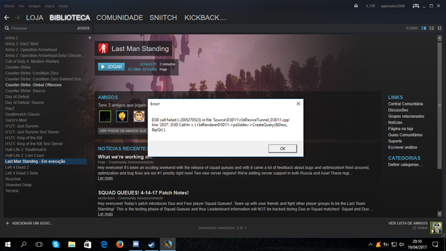The width and height of the screenshot is (446, 251).
Task: Open the friend avatar with yellow hair
Action: click(x=122, y=116)
